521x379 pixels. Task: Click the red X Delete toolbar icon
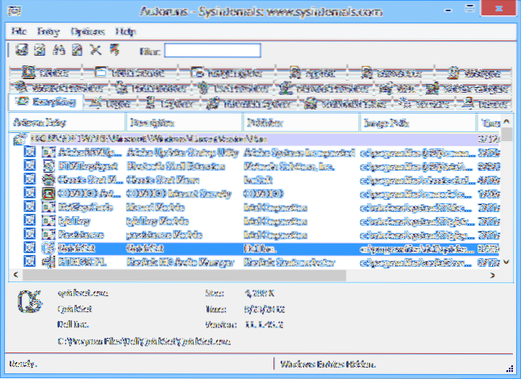tap(95, 51)
